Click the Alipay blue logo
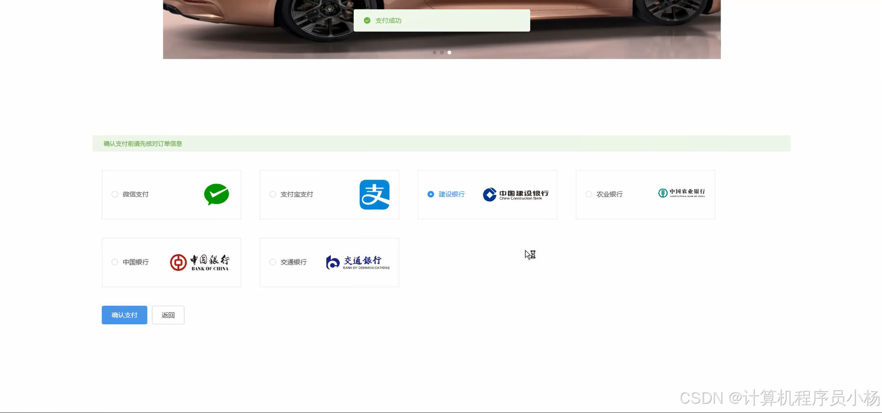Viewport: 882px width, 413px height. tap(374, 195)
